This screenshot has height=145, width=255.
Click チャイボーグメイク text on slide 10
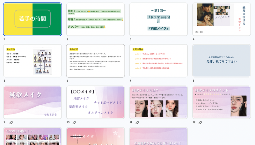point(108,103)
